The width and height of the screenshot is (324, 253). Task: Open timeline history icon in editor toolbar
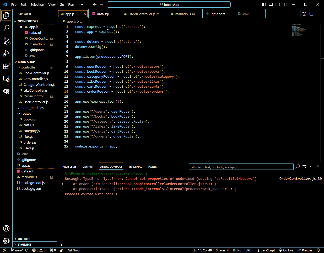click(304, 14)
